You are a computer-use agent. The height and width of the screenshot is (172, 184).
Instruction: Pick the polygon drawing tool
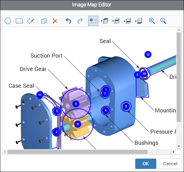click(x=31, y=21)
